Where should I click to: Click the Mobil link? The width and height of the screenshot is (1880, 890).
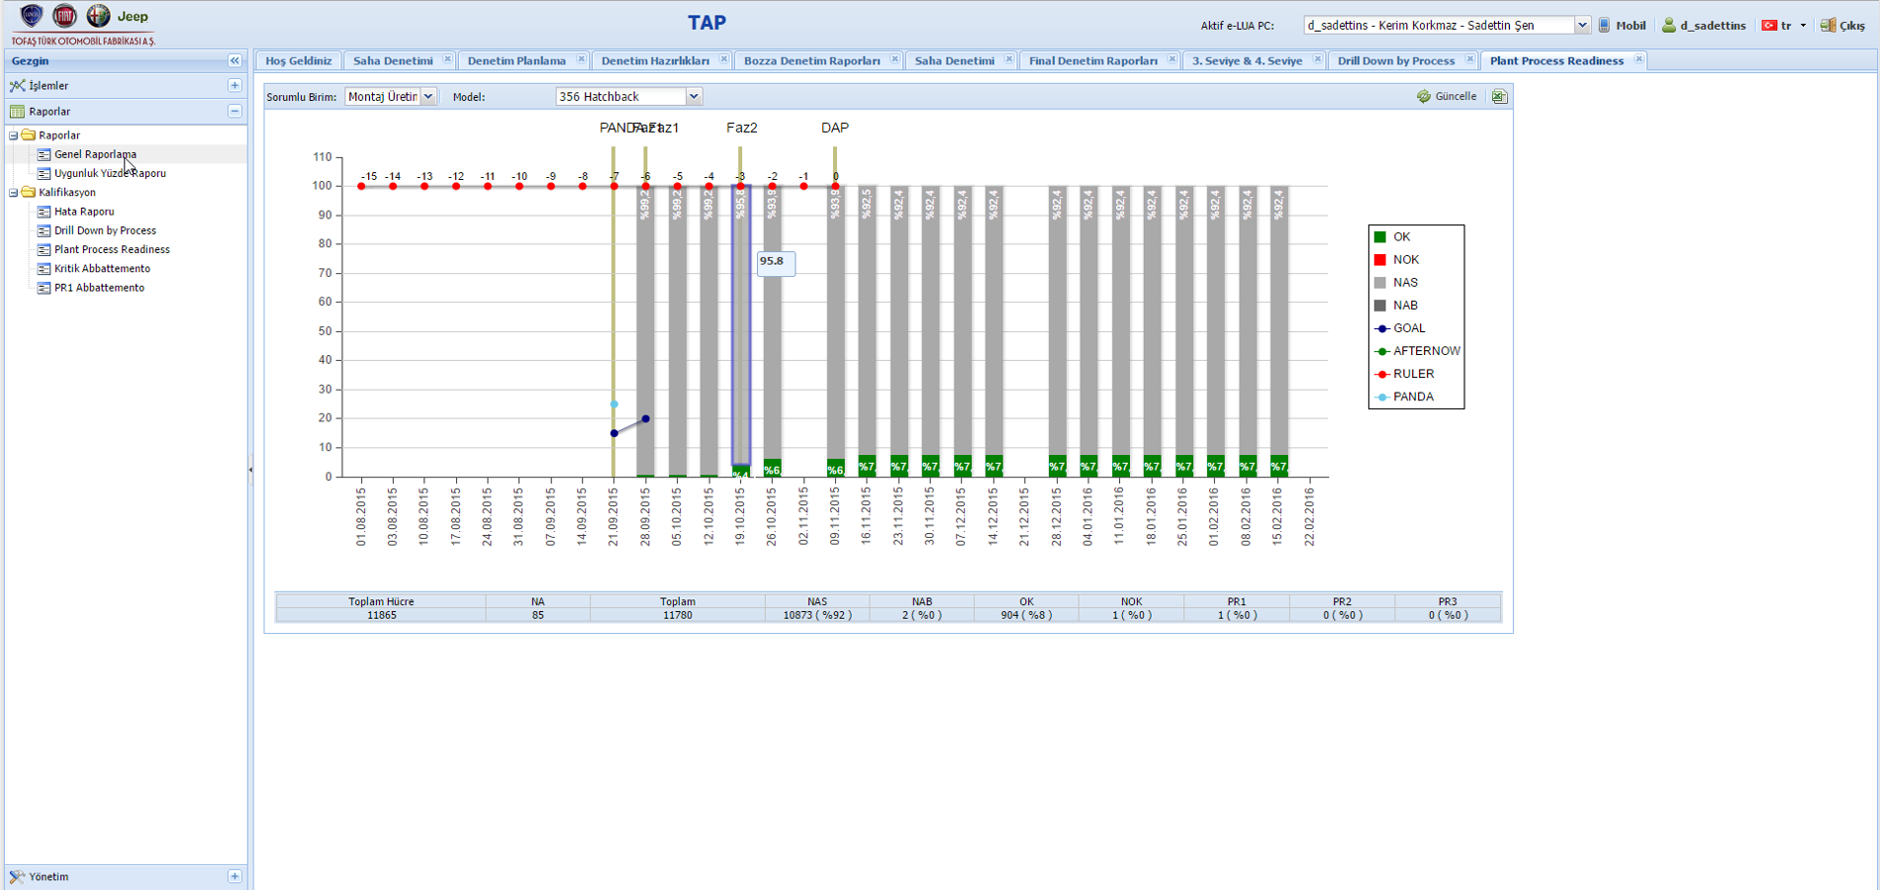point(1631,26)
